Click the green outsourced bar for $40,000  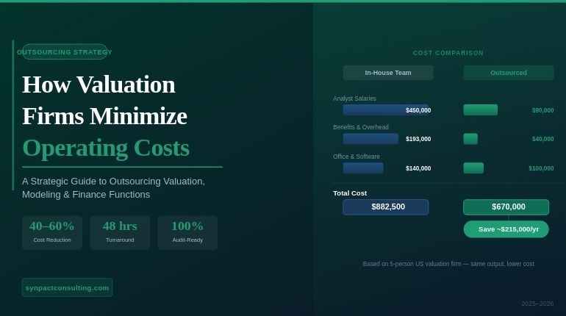point(470,139)
